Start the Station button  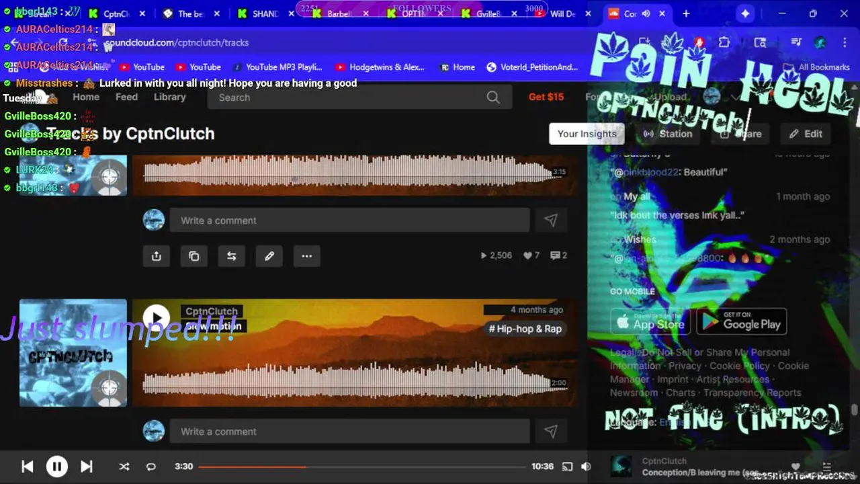[x=668, y=134]
